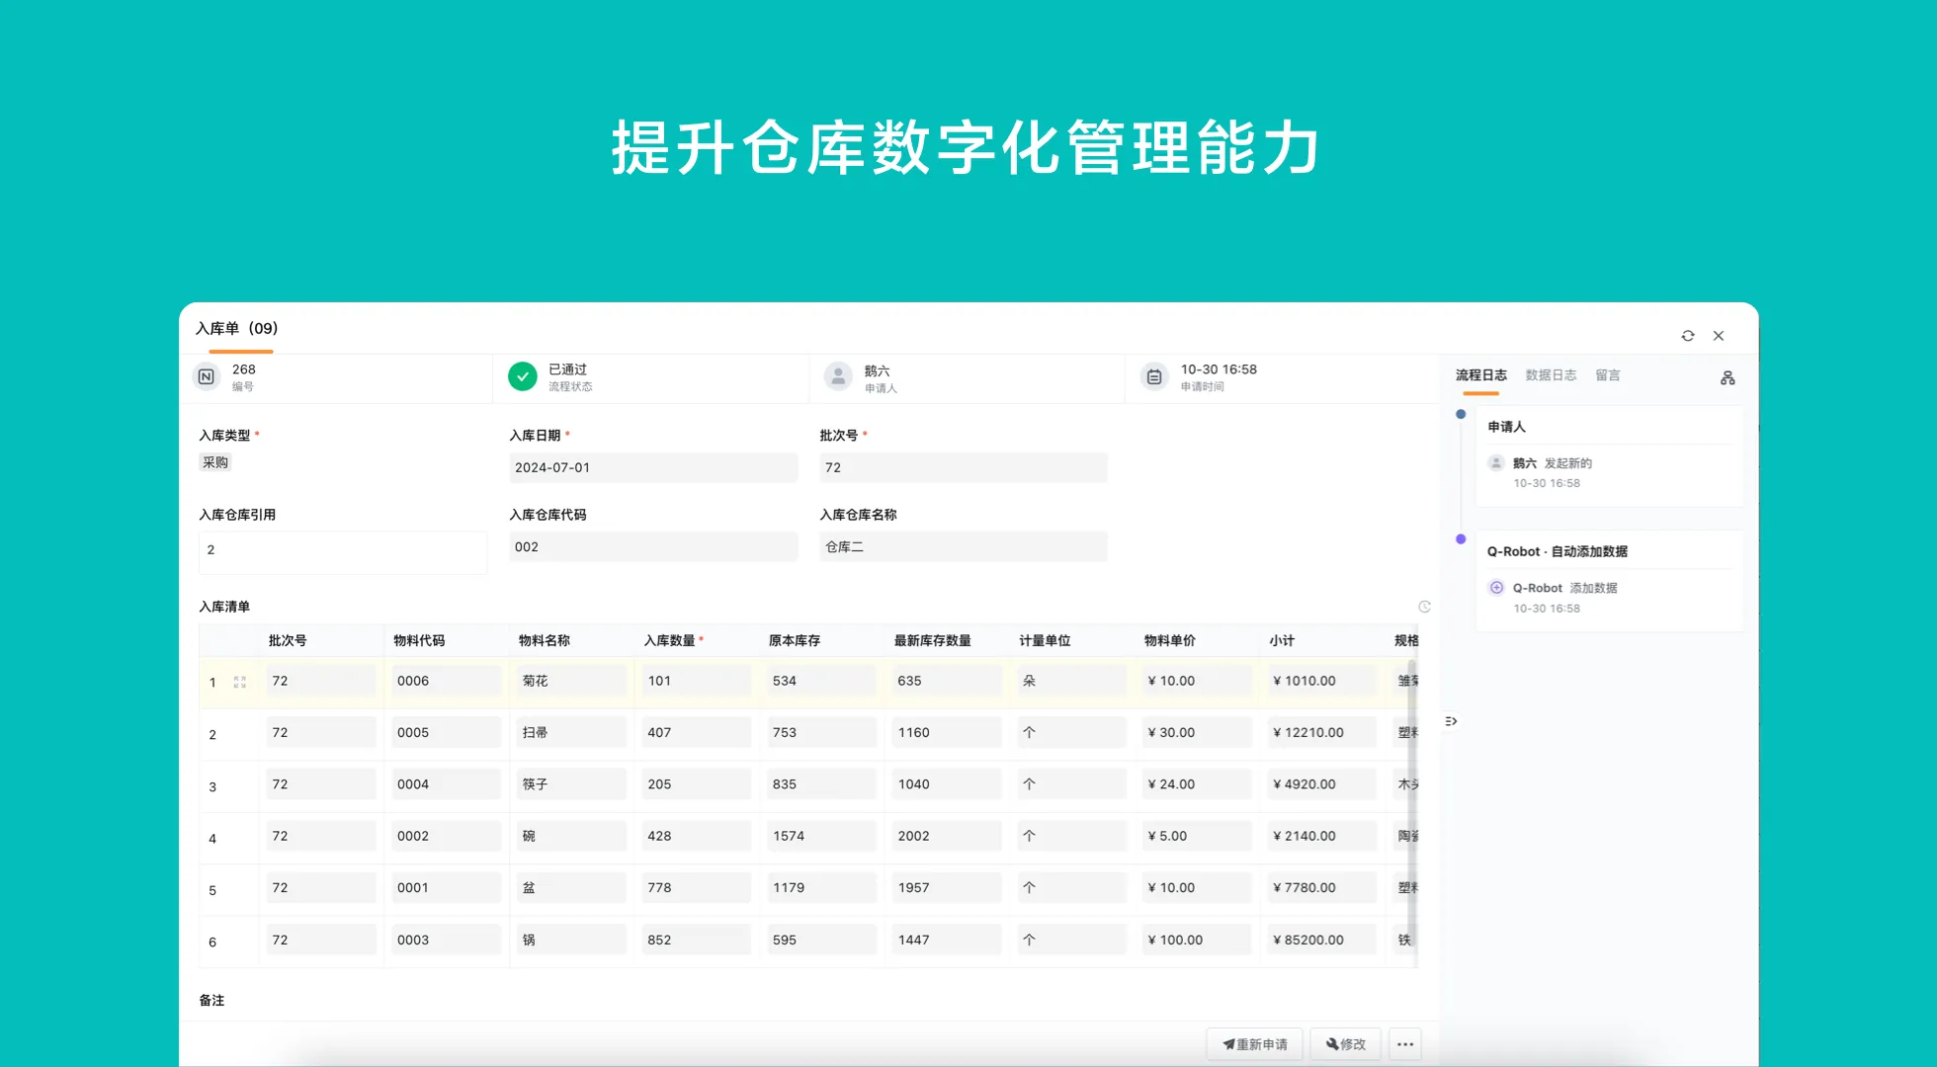This screenshot has height=1067, width=1937.
Task: Click the 修改 button
Action: tap(1345, 1044)
